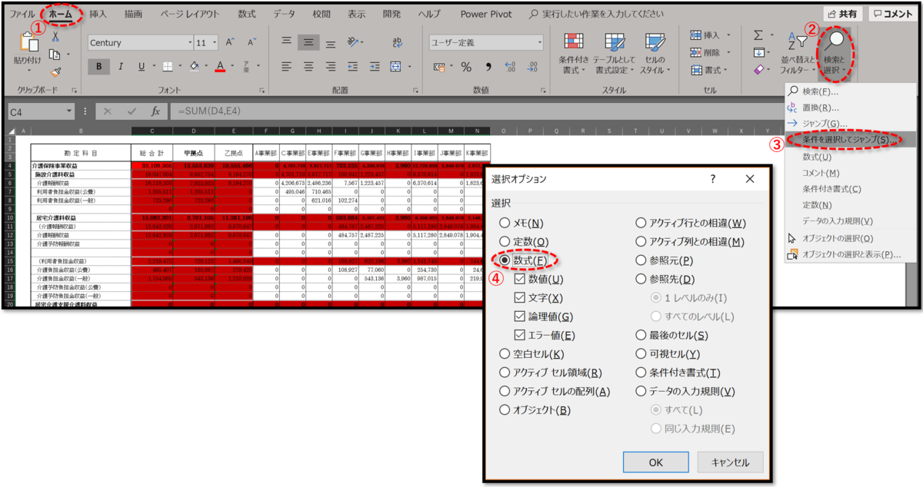Open the Century font name dropdown
923x487 pixels.
click(188, 41)
